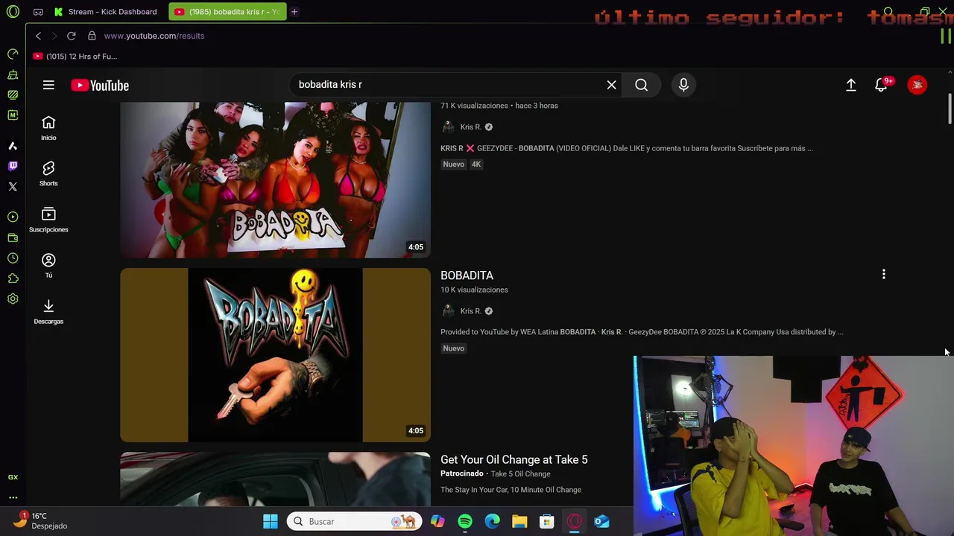Go to Inicio in YouTube sidebar

(48, 128)
